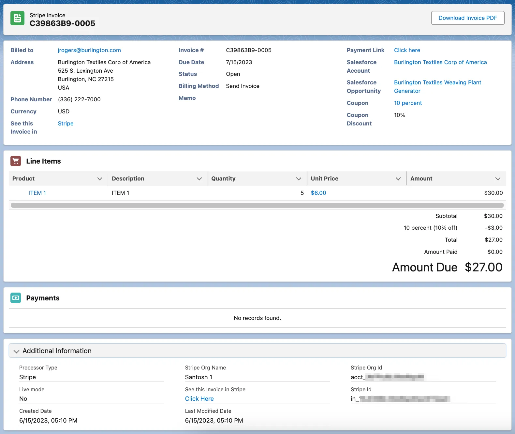
Task: Click the $30.00 amount in ITEM 1 row
Action: click(493, 193)
